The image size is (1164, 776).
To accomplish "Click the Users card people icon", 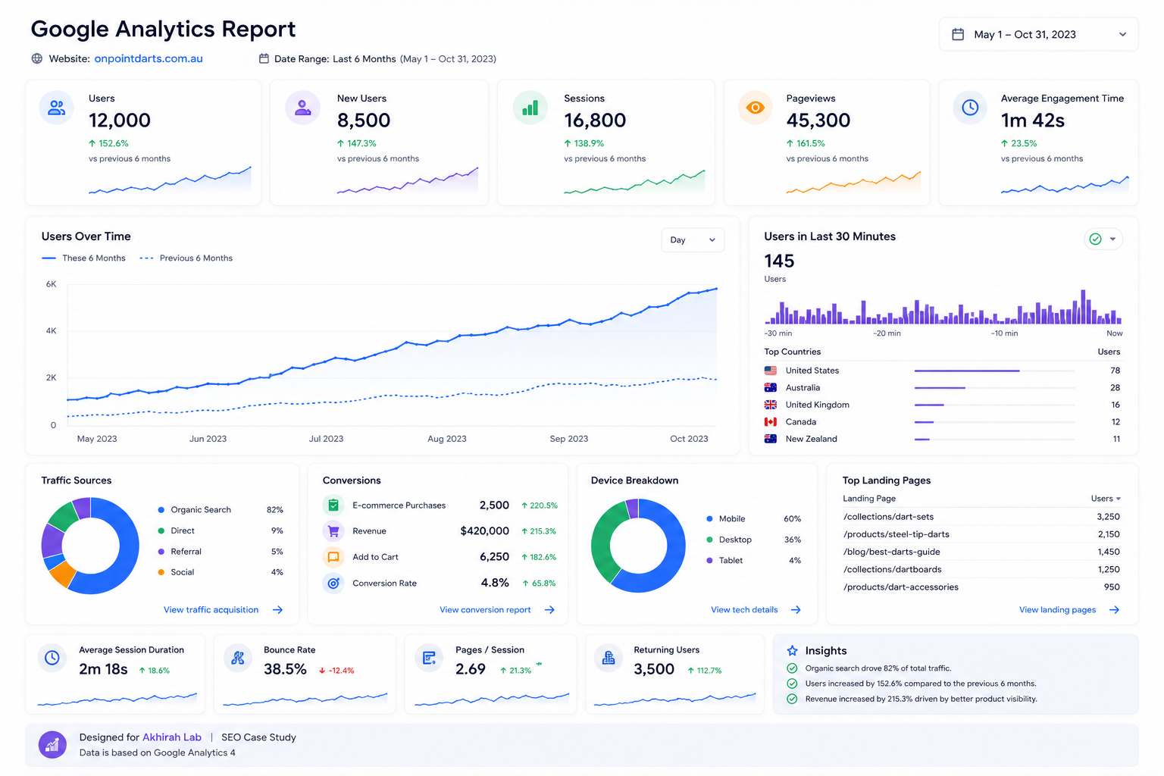I will coord(57,108).
